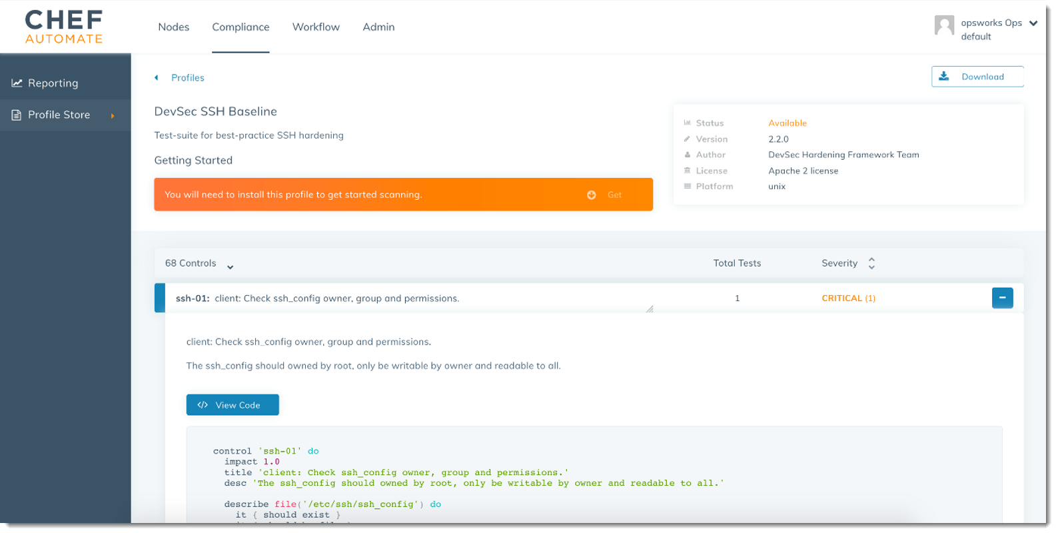Click the unix platform value

pos(777,187)
